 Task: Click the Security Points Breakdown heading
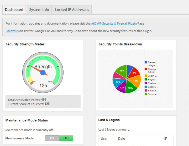120,44
